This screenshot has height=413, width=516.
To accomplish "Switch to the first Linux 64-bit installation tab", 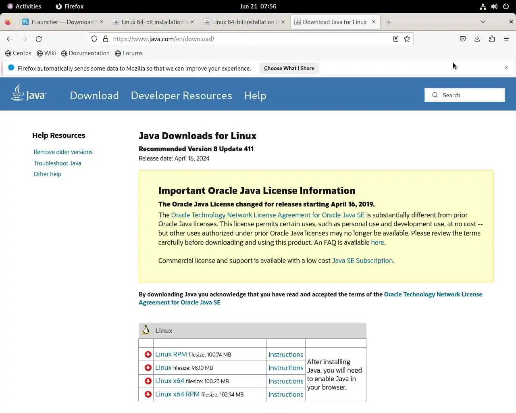I will [154, 22].
